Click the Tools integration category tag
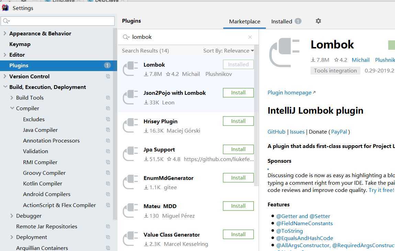 tap(335, 70)
